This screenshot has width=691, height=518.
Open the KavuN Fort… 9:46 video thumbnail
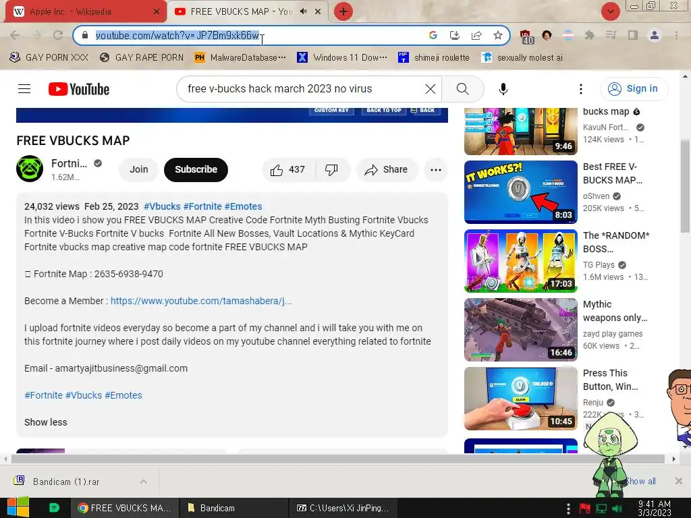[521, 132]
